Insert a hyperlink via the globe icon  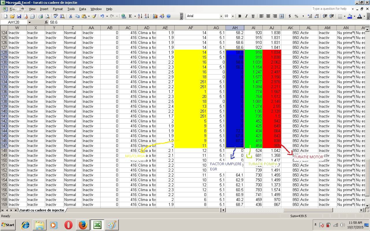(x=123, y=16)
